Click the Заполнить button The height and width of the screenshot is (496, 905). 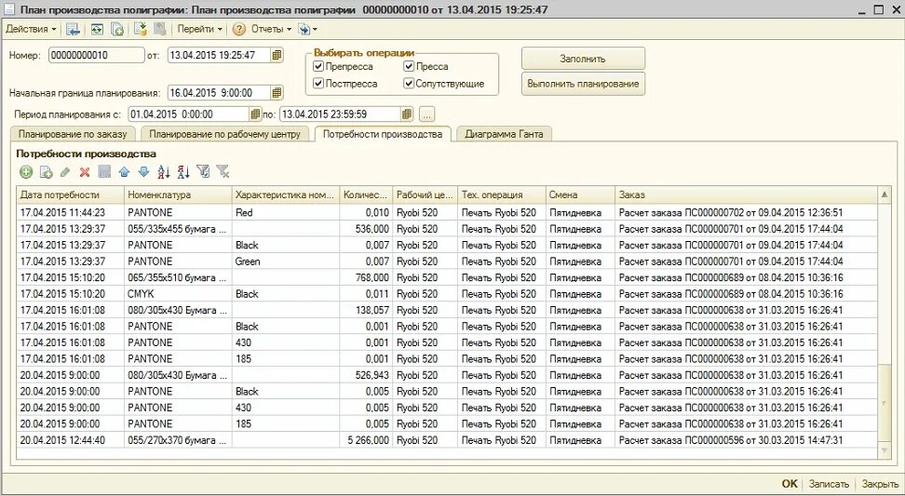583,59
